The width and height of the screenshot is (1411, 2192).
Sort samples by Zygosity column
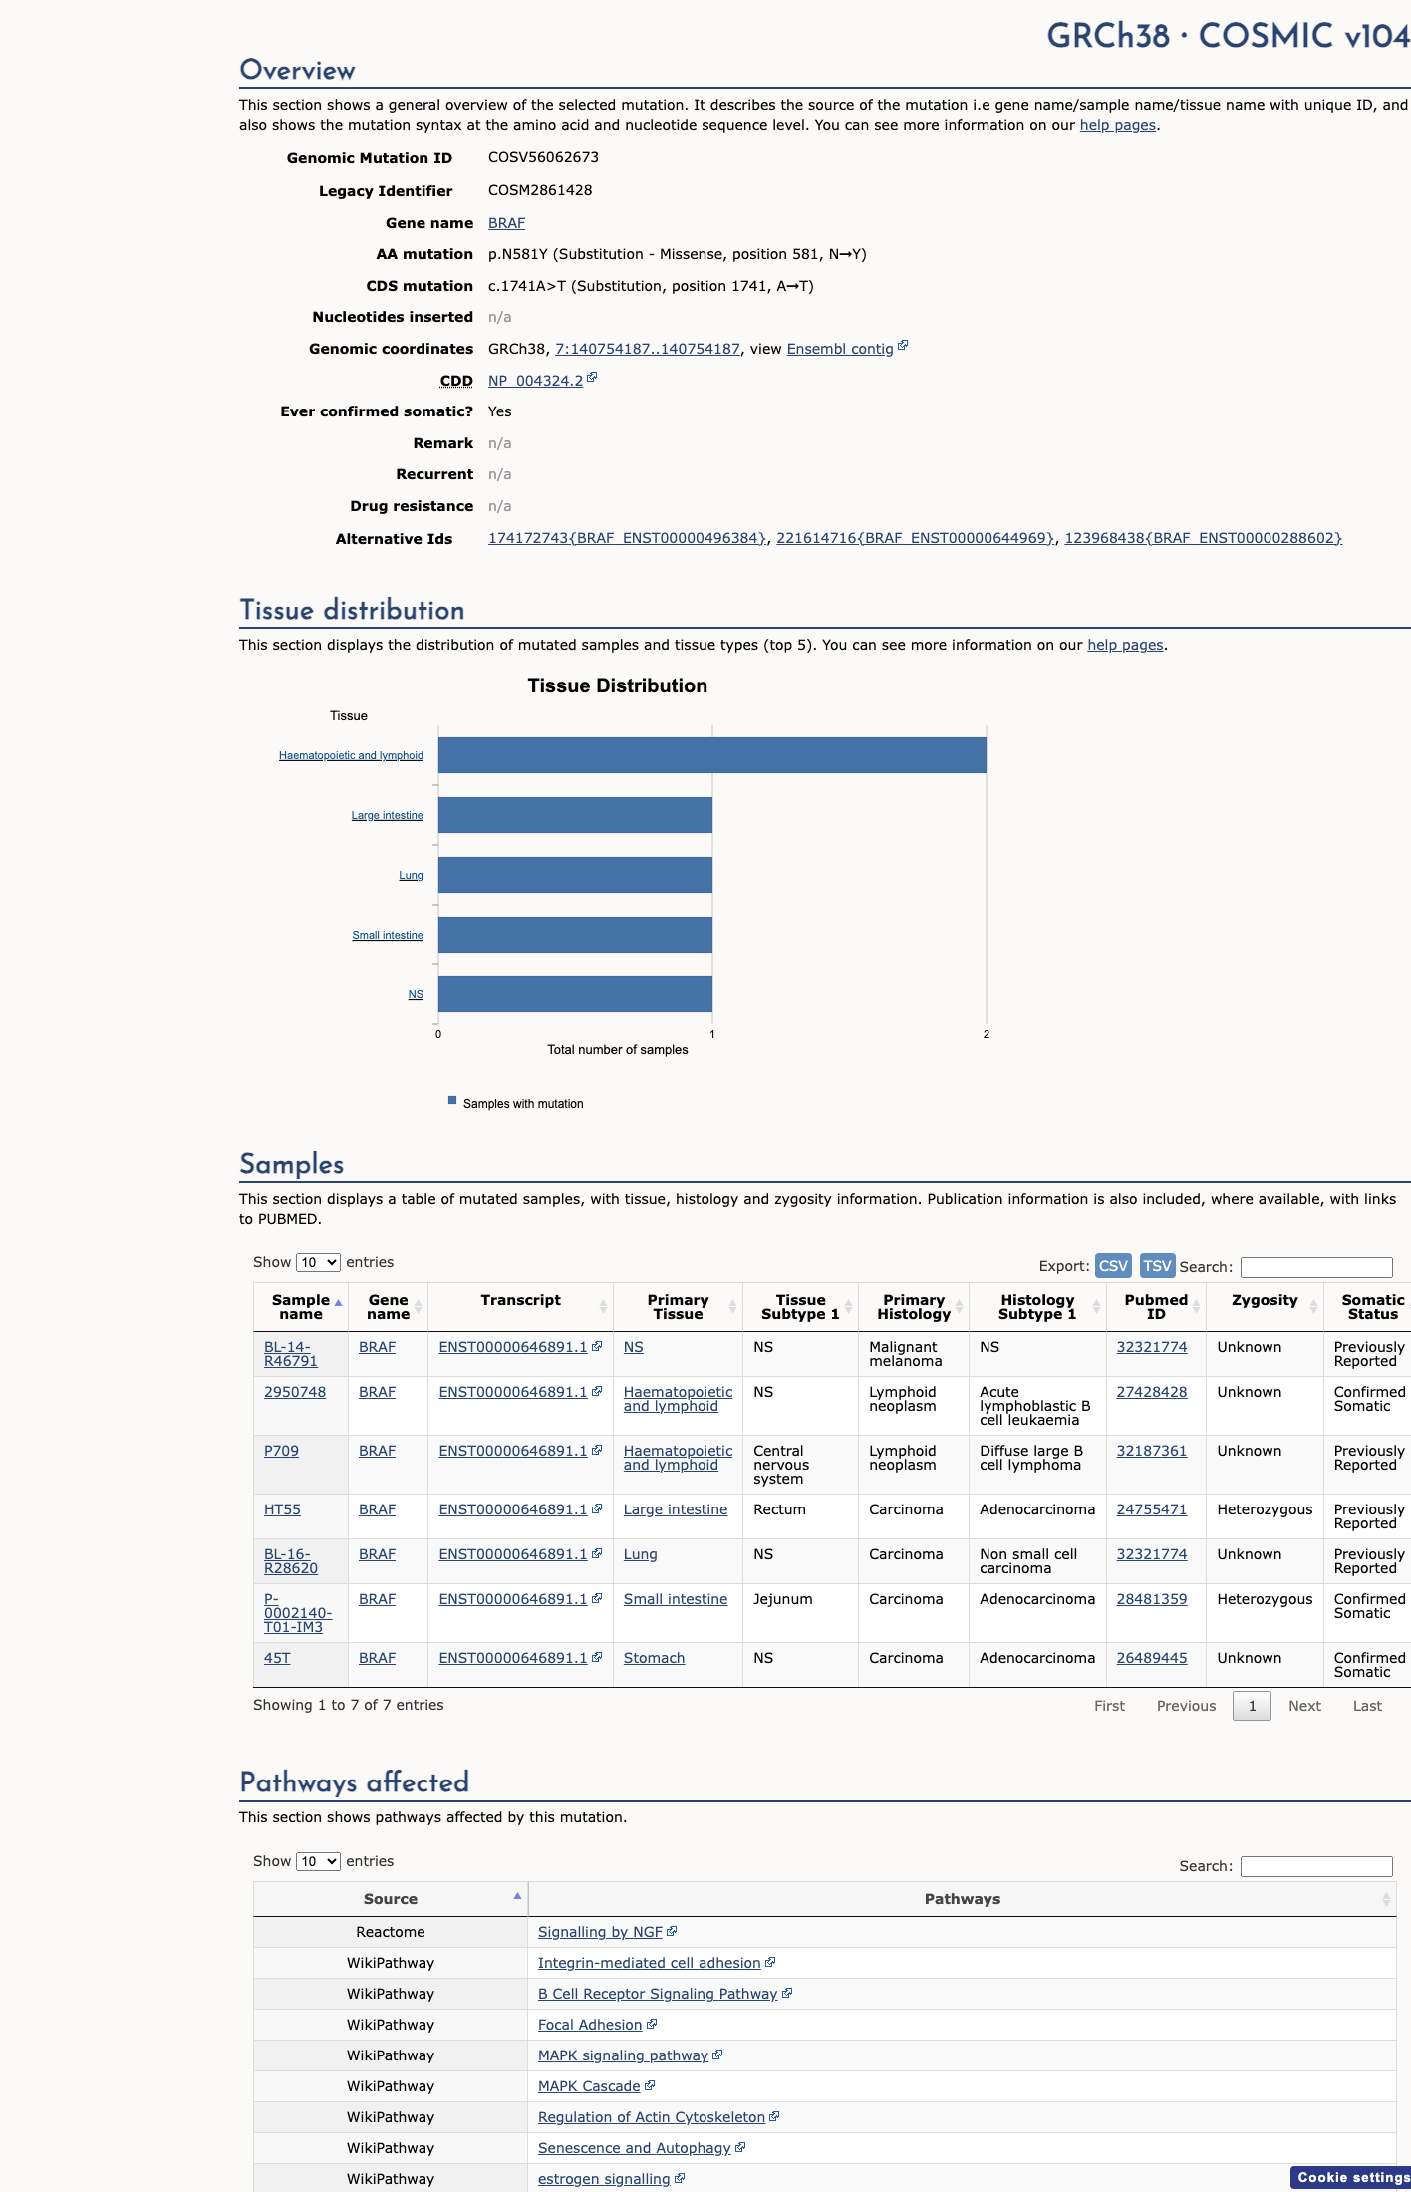[x=1265, y=1307]
